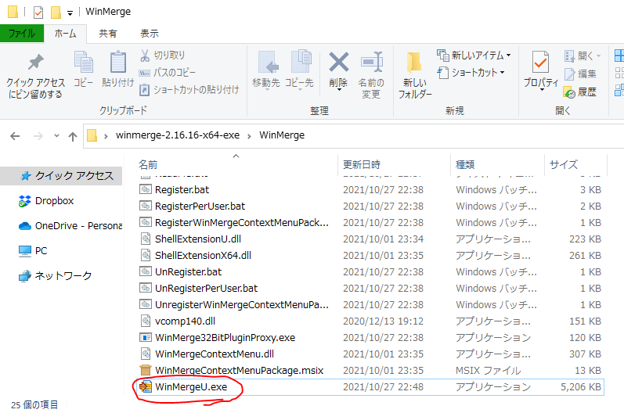This screenshot has width=624, height=413.
Task: Open the Move to (移動先) menu
Action: tap(266, 70)
